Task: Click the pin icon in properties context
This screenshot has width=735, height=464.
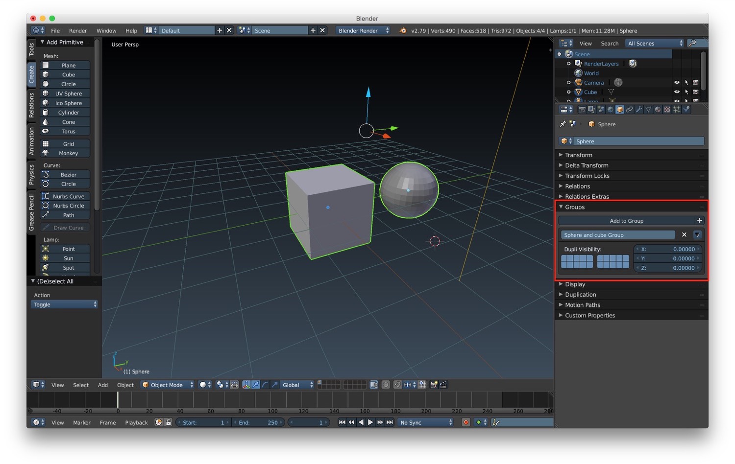Action: click(x=563, y=124)
